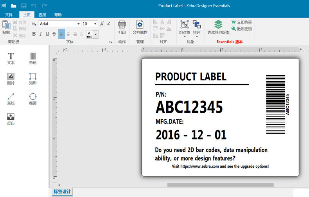Image resolution: width=309 pixels, height=197 pixels.
Task: Select the Ellipse (椭圆) tool
Action: click(33, 99)
